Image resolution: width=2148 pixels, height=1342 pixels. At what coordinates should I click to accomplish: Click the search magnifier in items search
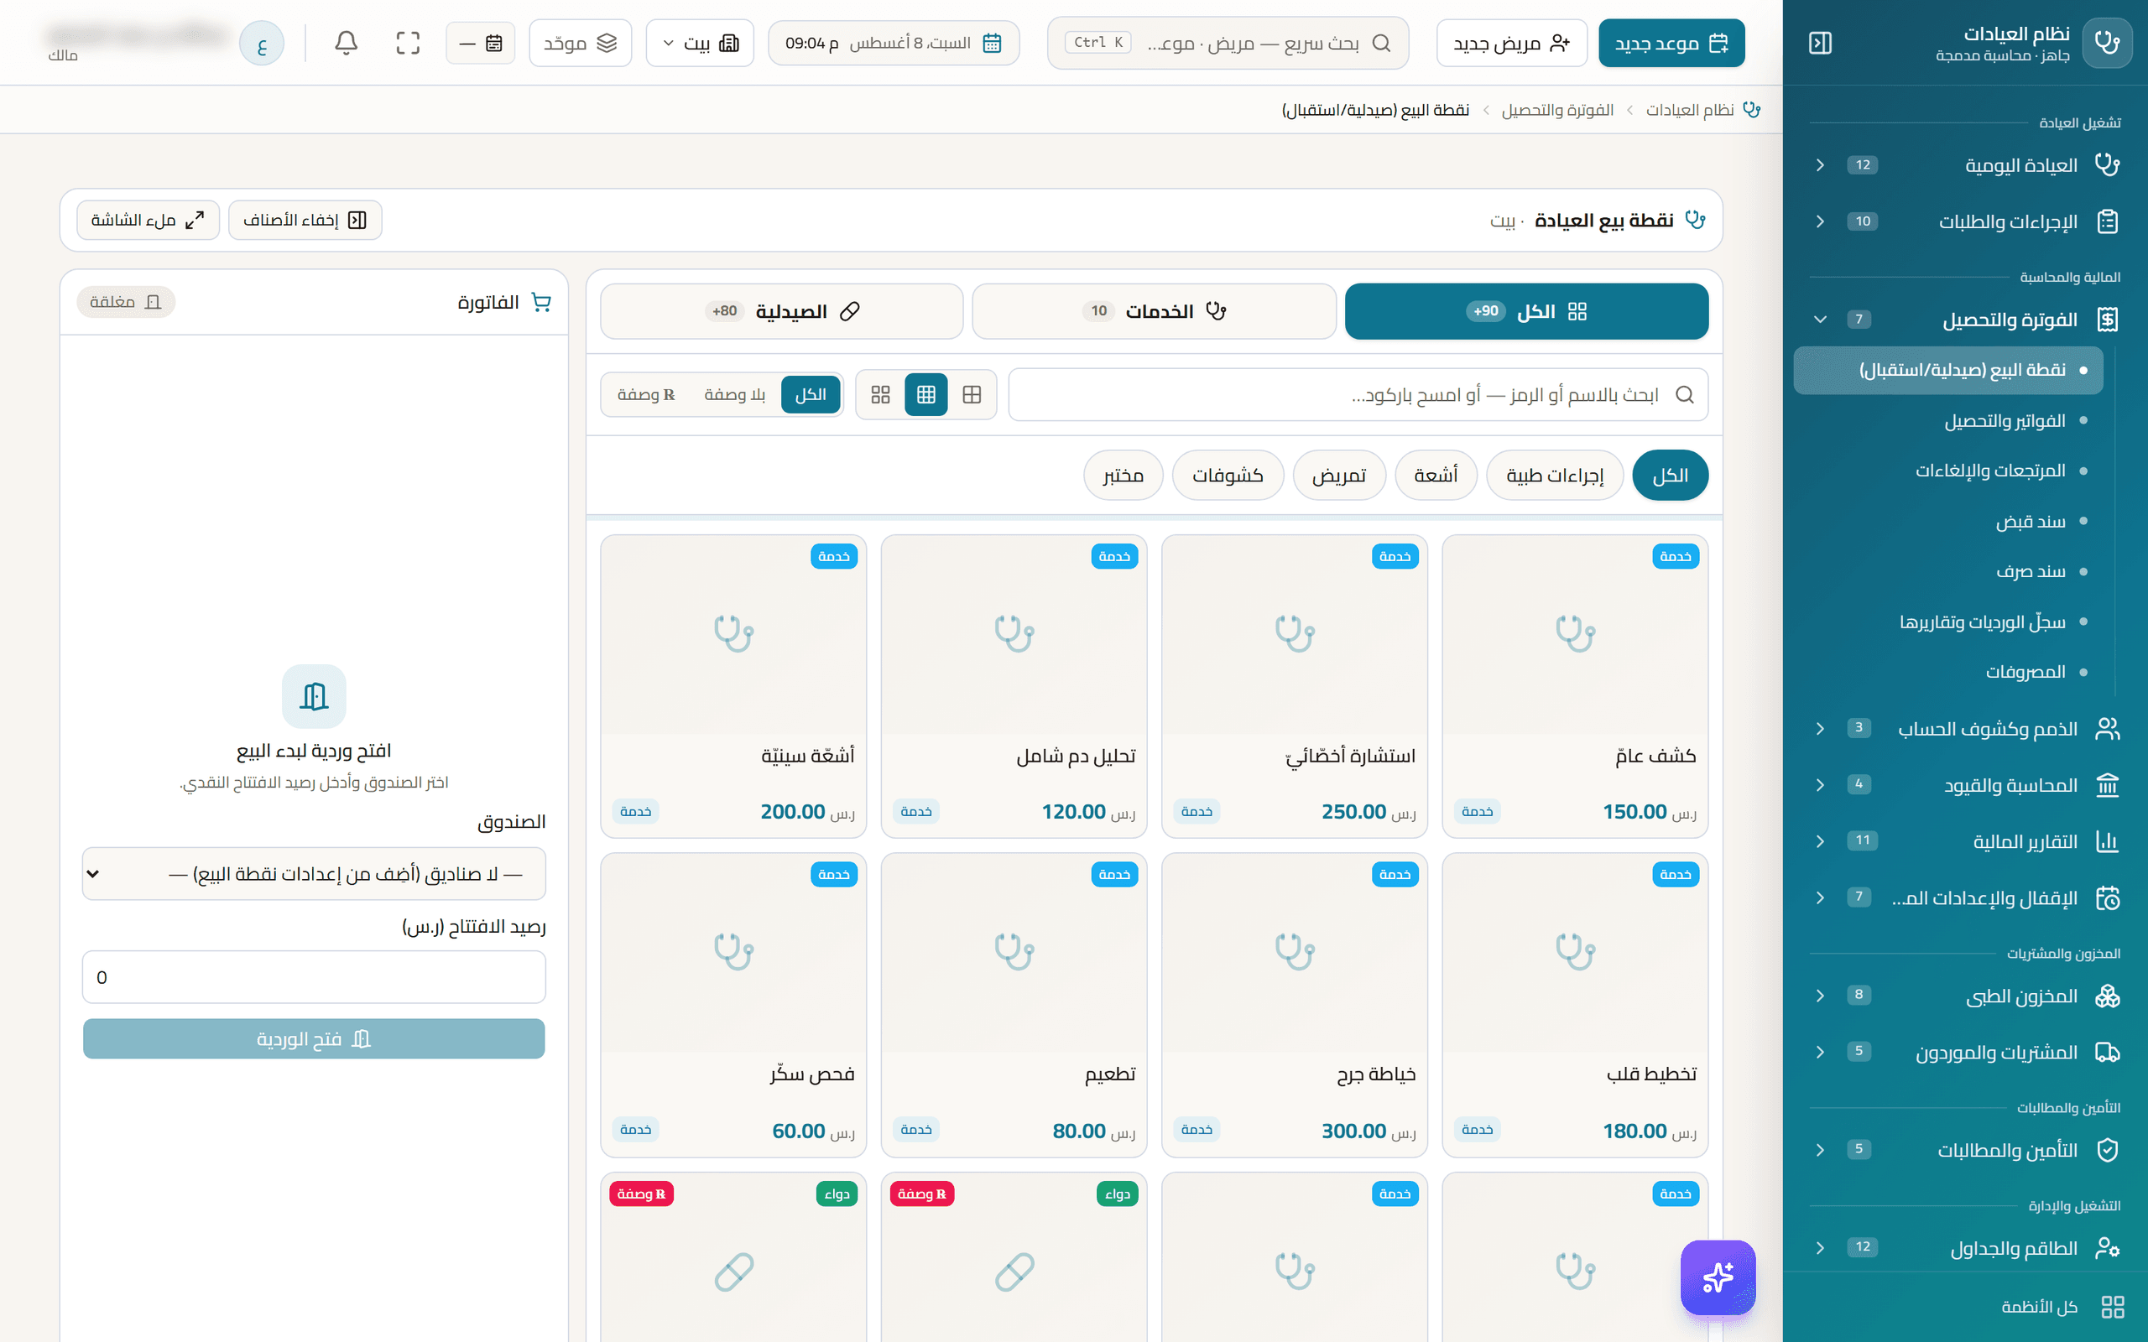point(1684,395)
